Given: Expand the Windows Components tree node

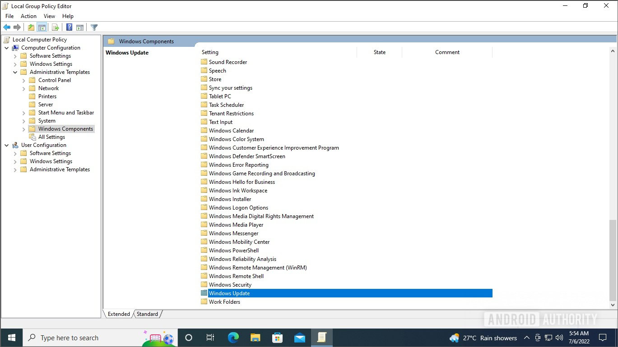Looking at the screenshot, I should (23, 129).
